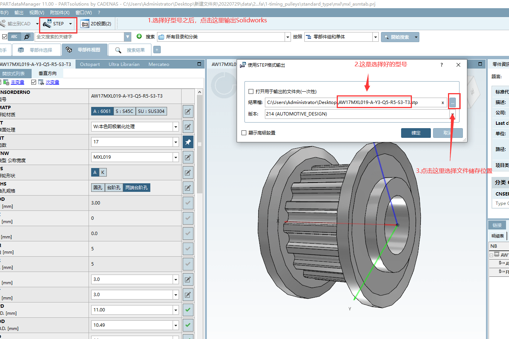Click the green plus add-search icon
Screen dimensions: 509x339
[139, 36]
